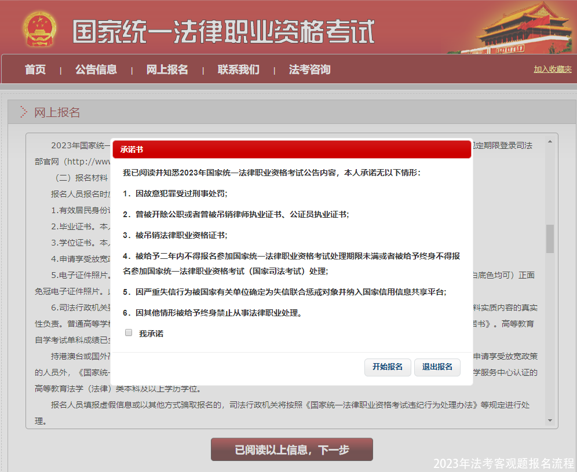
Task: Click the 网上报名 section heading text
Action: click(57, 112)
